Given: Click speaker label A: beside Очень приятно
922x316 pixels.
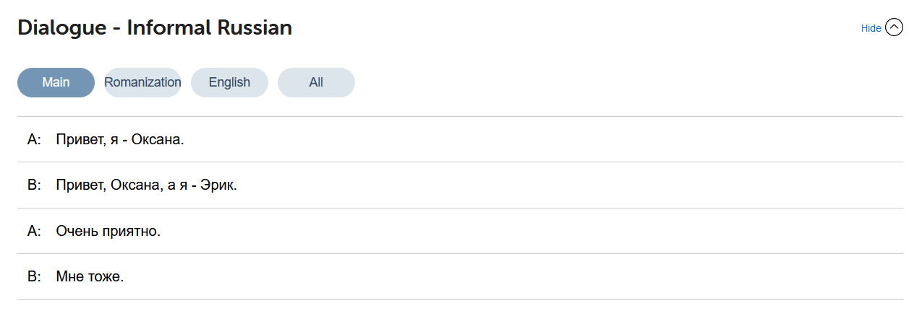Looking at the screenshot, I should 34,232.
